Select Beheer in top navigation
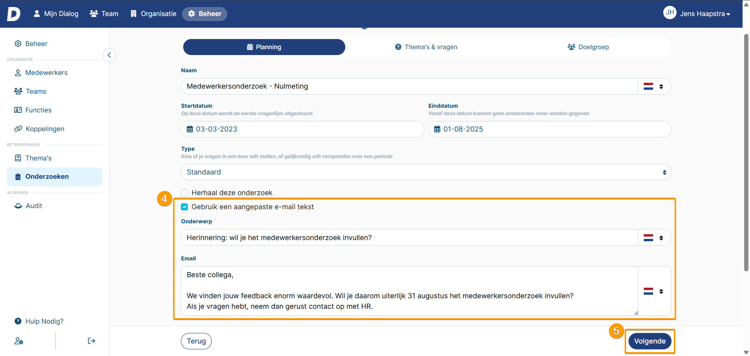The image size is (750, 356). point(205,14)
